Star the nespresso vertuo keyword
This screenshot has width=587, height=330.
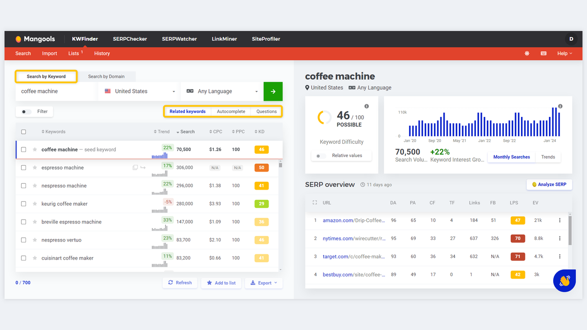[x=35, y=240]
